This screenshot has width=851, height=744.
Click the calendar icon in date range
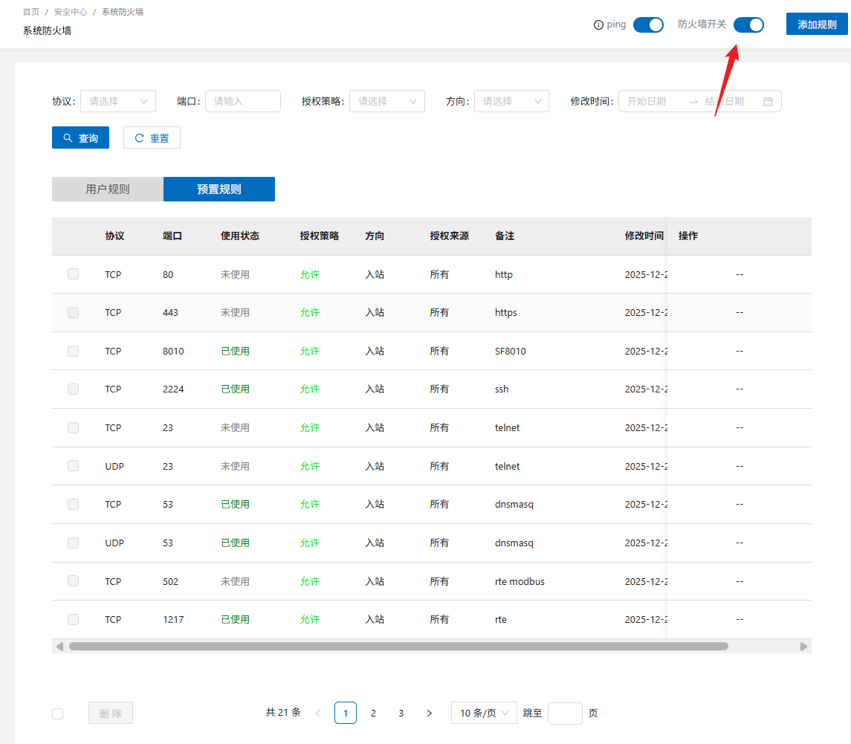click(x=768, y=102)
